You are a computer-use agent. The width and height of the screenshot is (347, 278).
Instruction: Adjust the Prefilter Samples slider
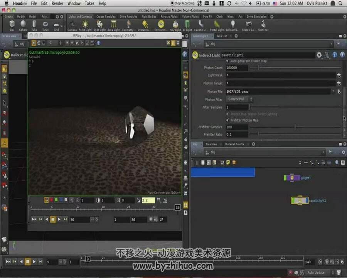click(295, 127)
